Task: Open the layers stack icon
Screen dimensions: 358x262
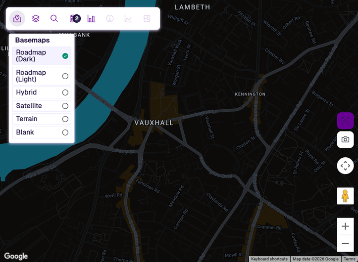Action: [36, 18]
